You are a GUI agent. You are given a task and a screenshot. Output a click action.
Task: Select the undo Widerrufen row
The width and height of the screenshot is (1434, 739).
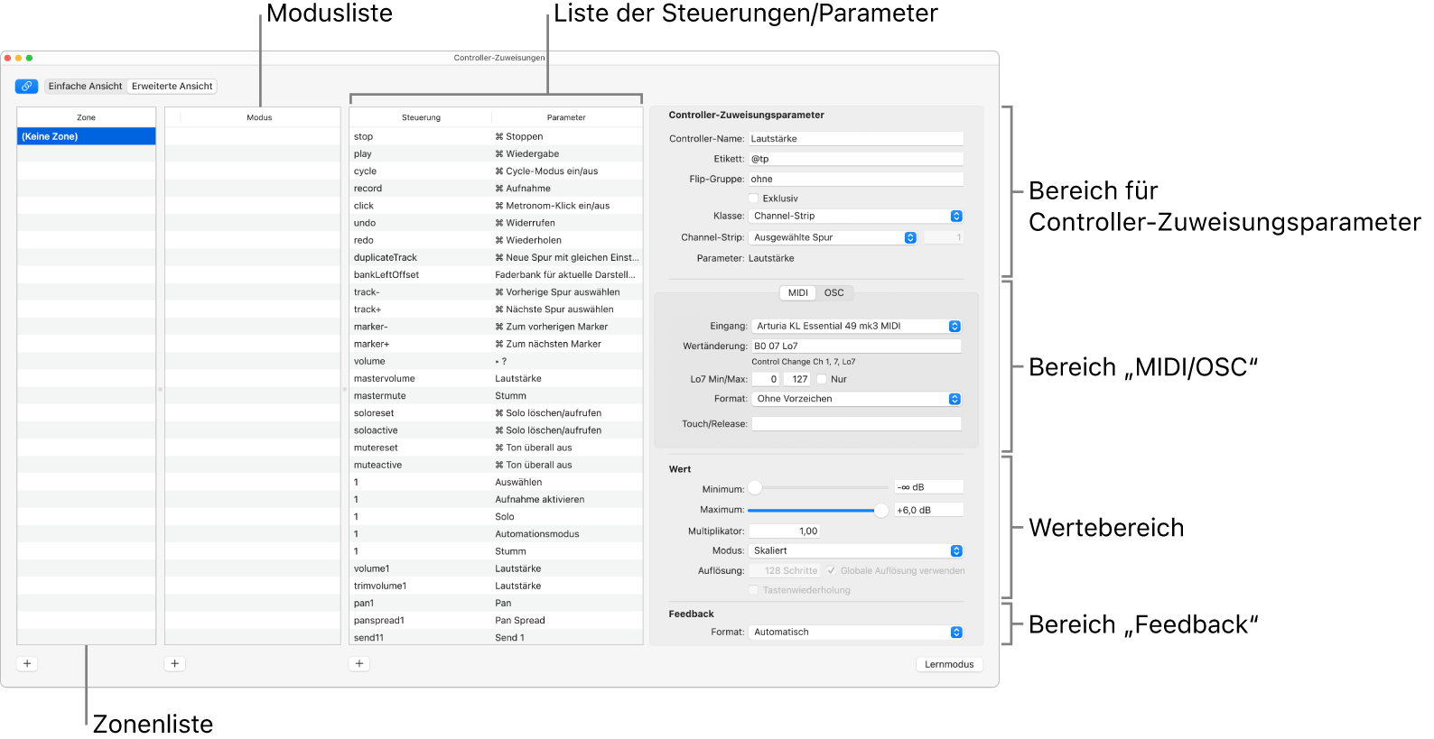click(496, 223)
